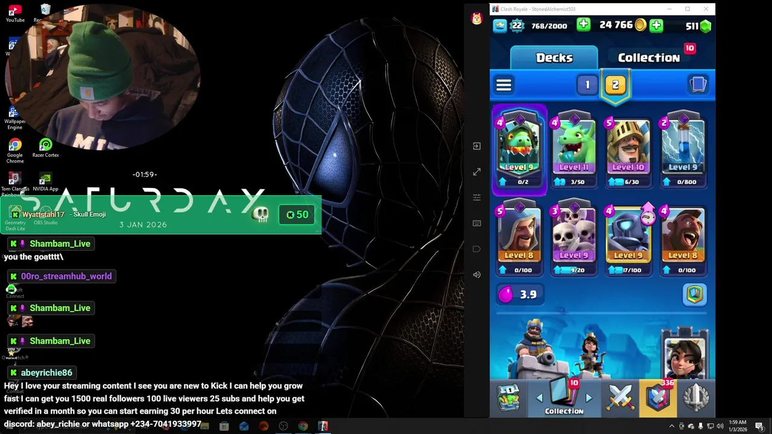Open the deck copy cards icon
Image resolution: width=772 pixels, height=434 pixels.
(698, 84)
